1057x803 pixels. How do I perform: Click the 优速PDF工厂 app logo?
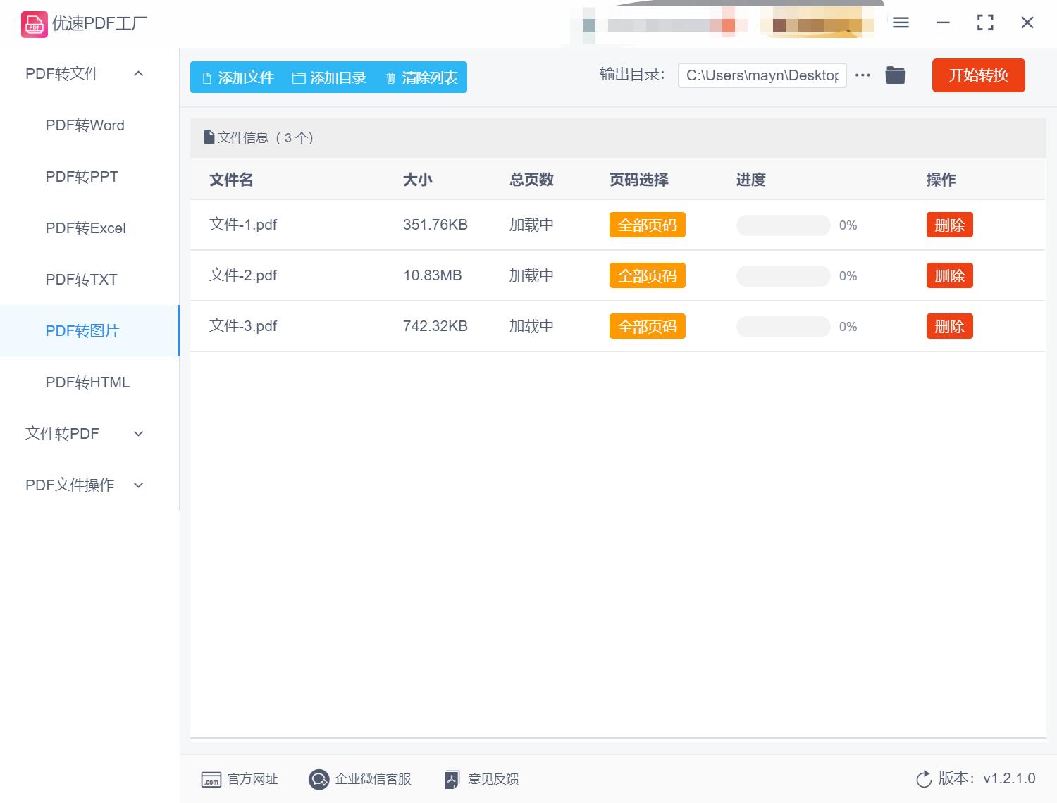pyautogui.click(x=34, y=23)
